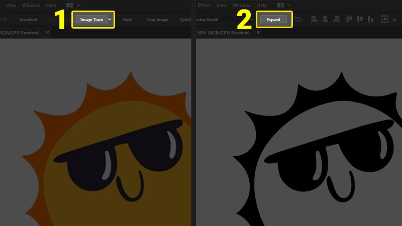
Task: Click the Expand button
Action: tap(273, 20)
